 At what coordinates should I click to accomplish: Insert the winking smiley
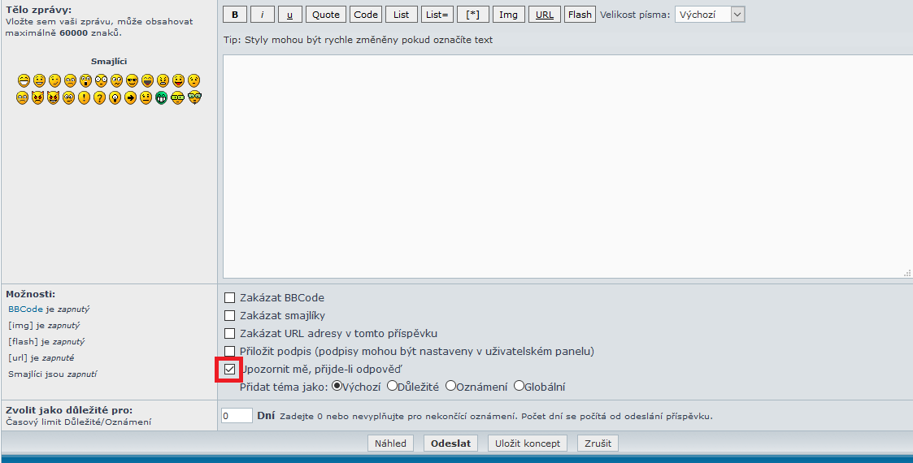pos(54,80)
